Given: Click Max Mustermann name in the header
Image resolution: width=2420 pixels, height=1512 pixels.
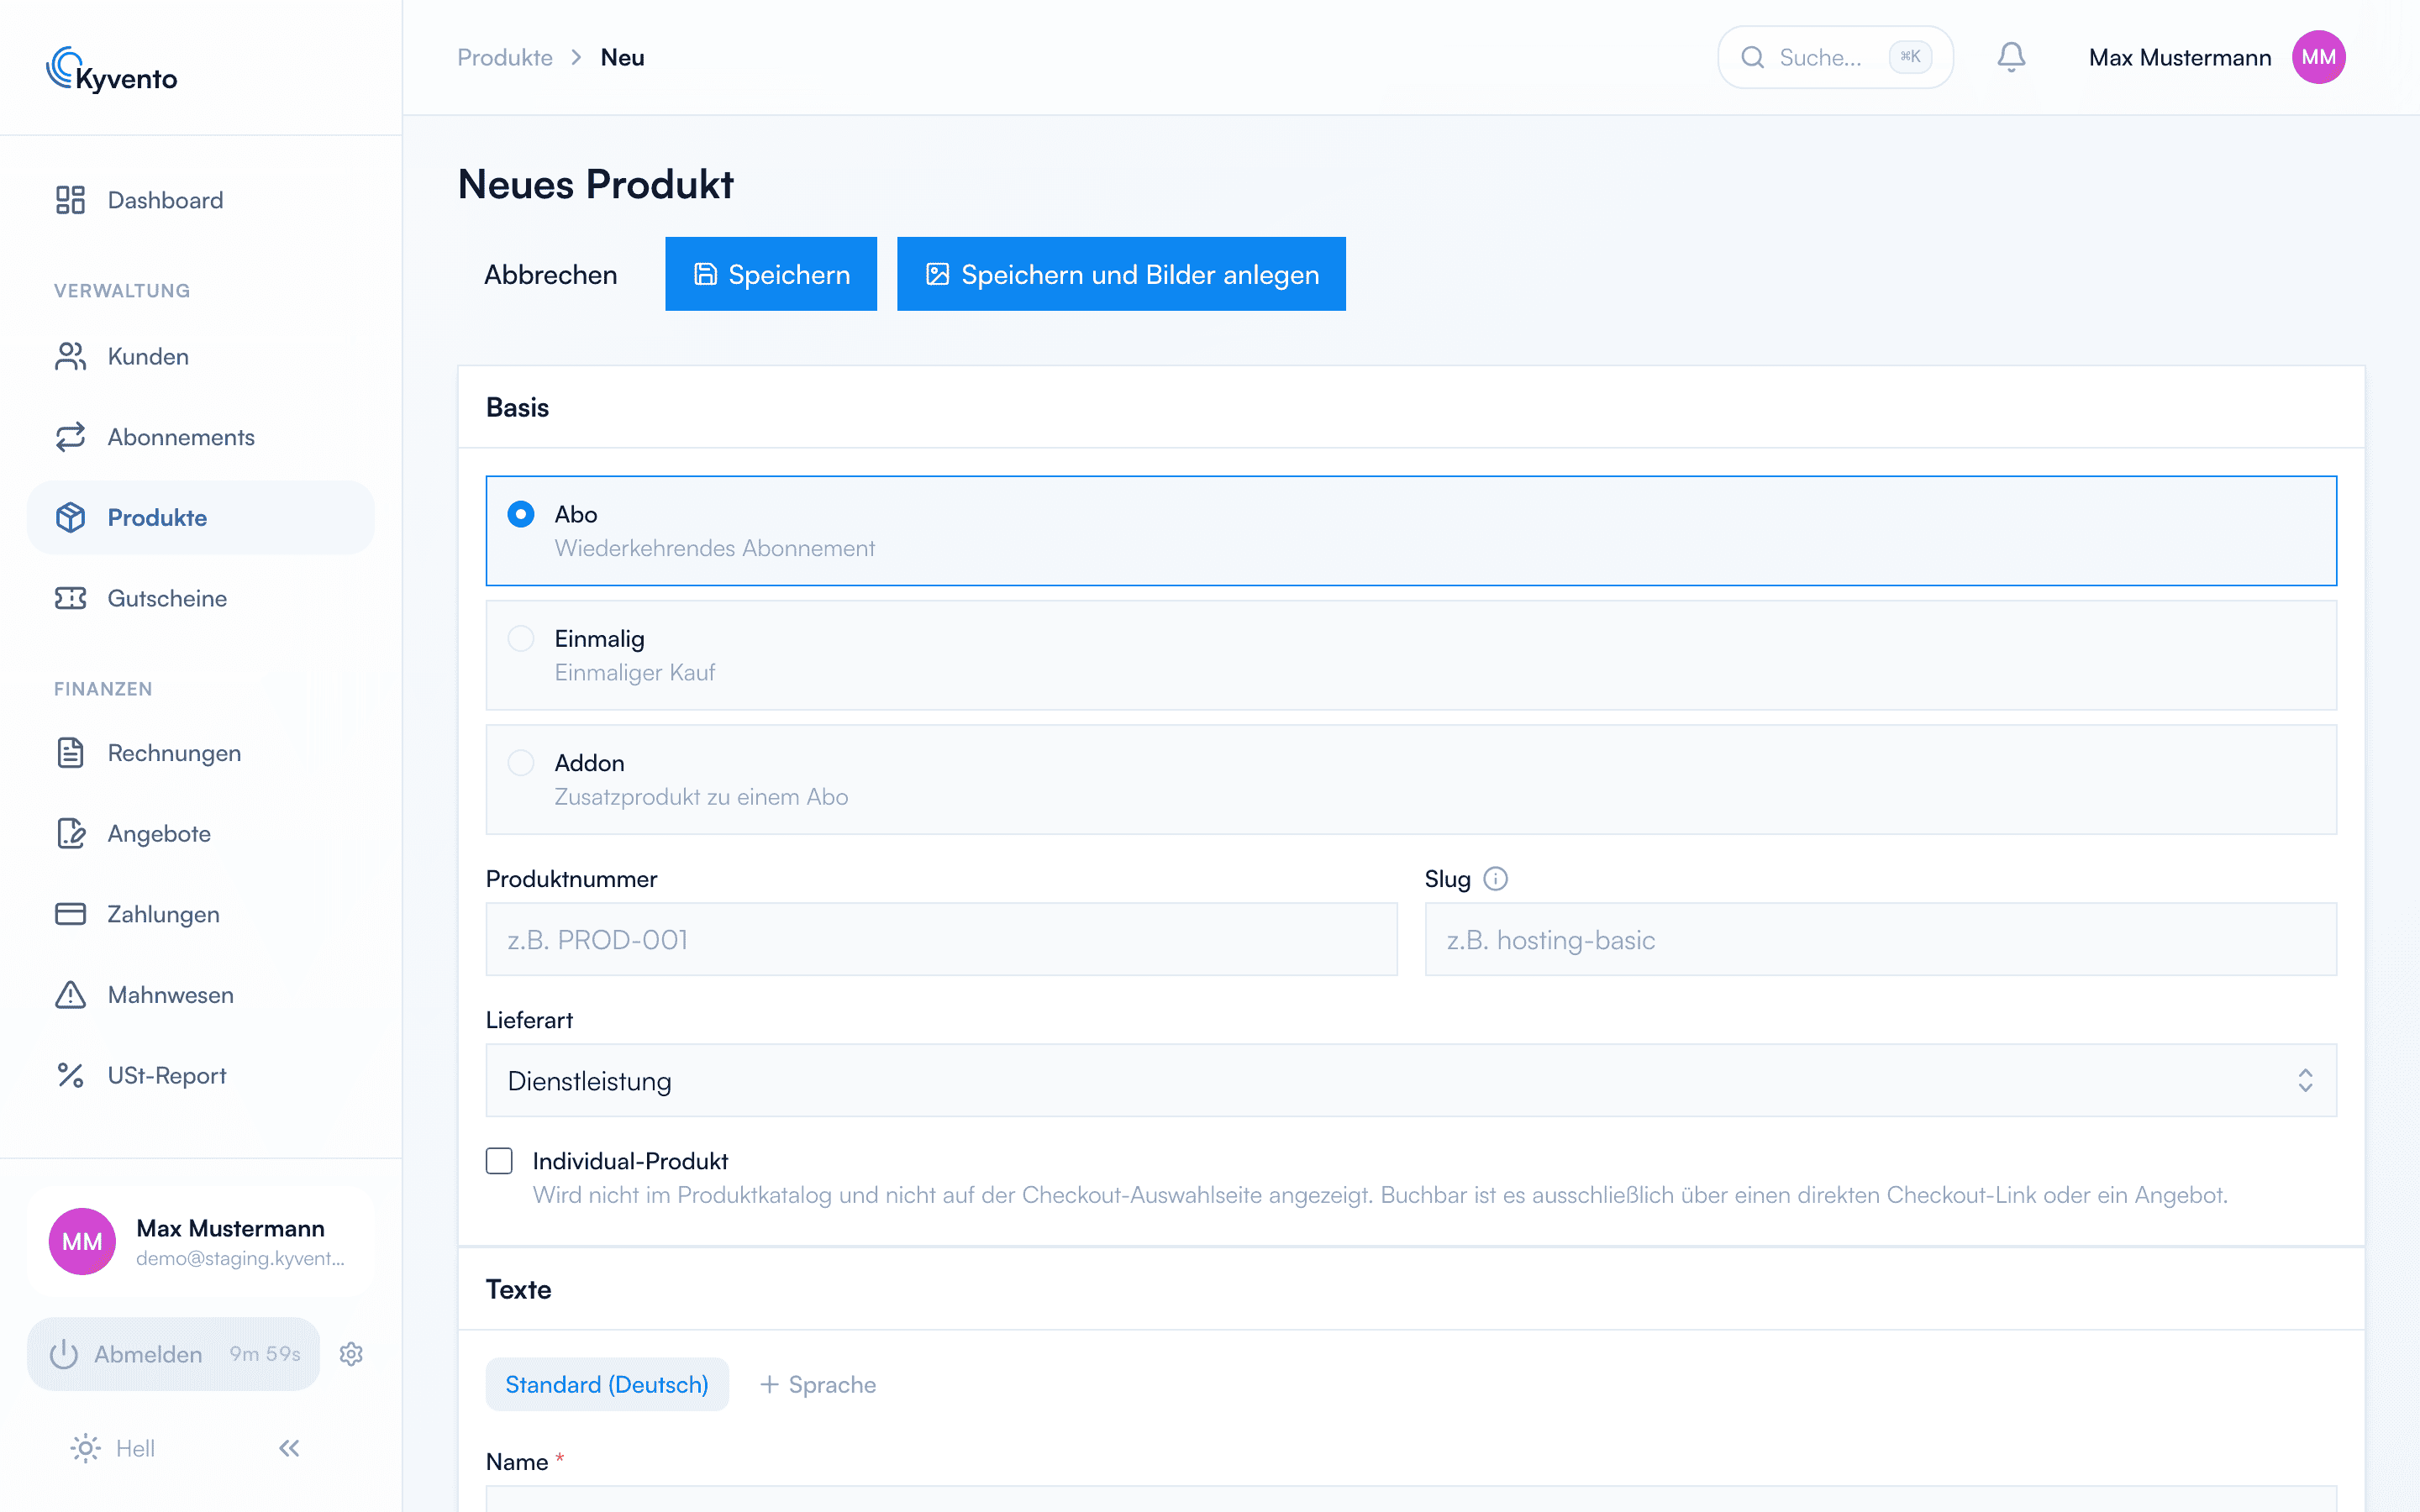Looking at the screenshot, I should point(2180,58).
